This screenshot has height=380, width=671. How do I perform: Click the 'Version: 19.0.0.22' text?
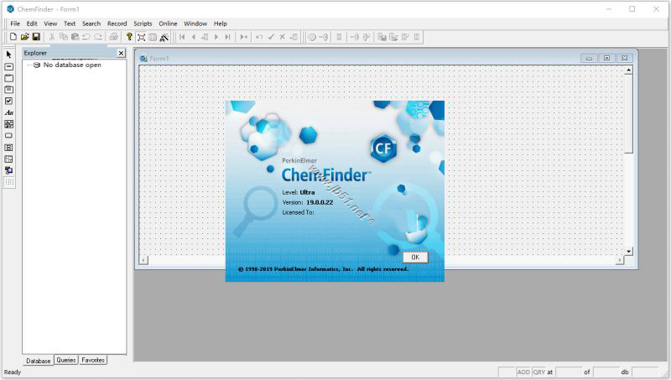point(308,202)
